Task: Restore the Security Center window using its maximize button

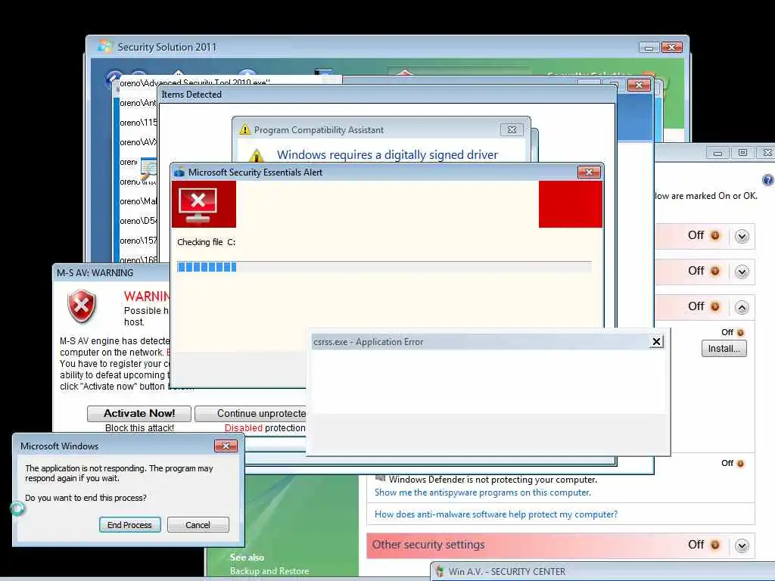Action: [742, 153]
